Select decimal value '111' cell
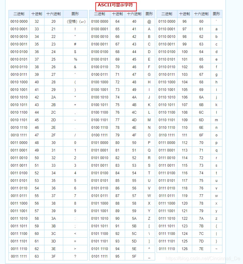 [x=185, y=135]
